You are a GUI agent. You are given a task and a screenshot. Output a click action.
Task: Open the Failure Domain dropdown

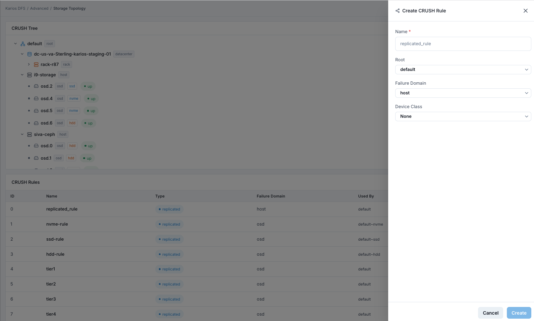point(463,93)
